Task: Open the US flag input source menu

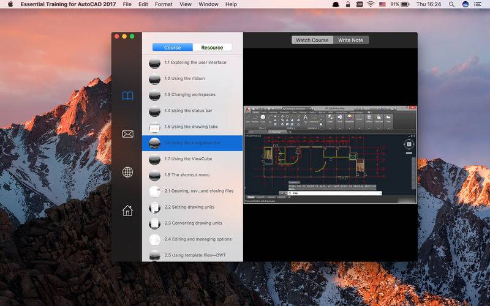Action: (382, 4)
